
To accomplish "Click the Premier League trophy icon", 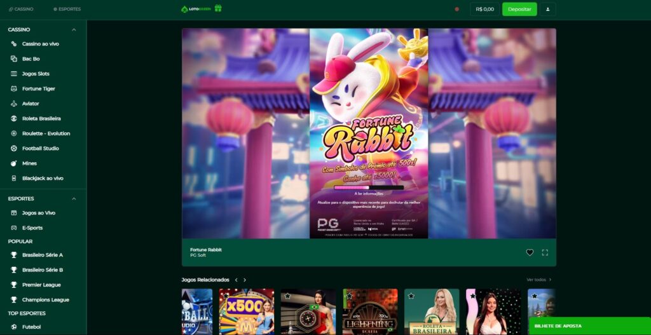I will coord(14,285).
